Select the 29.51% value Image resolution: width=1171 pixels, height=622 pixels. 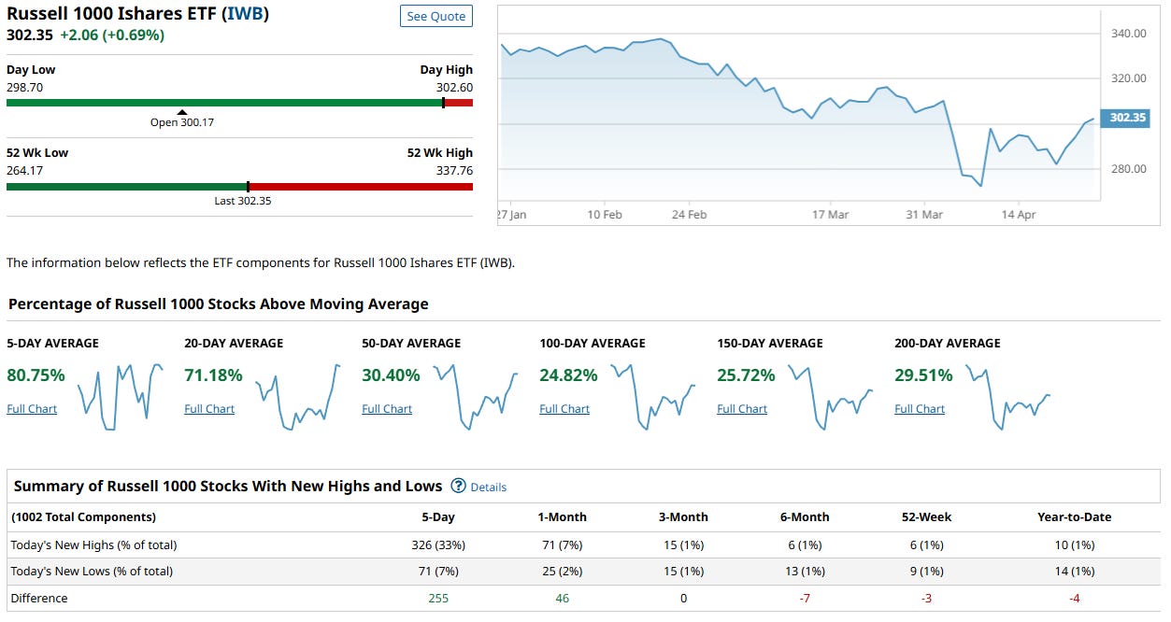tap(923, 375)
